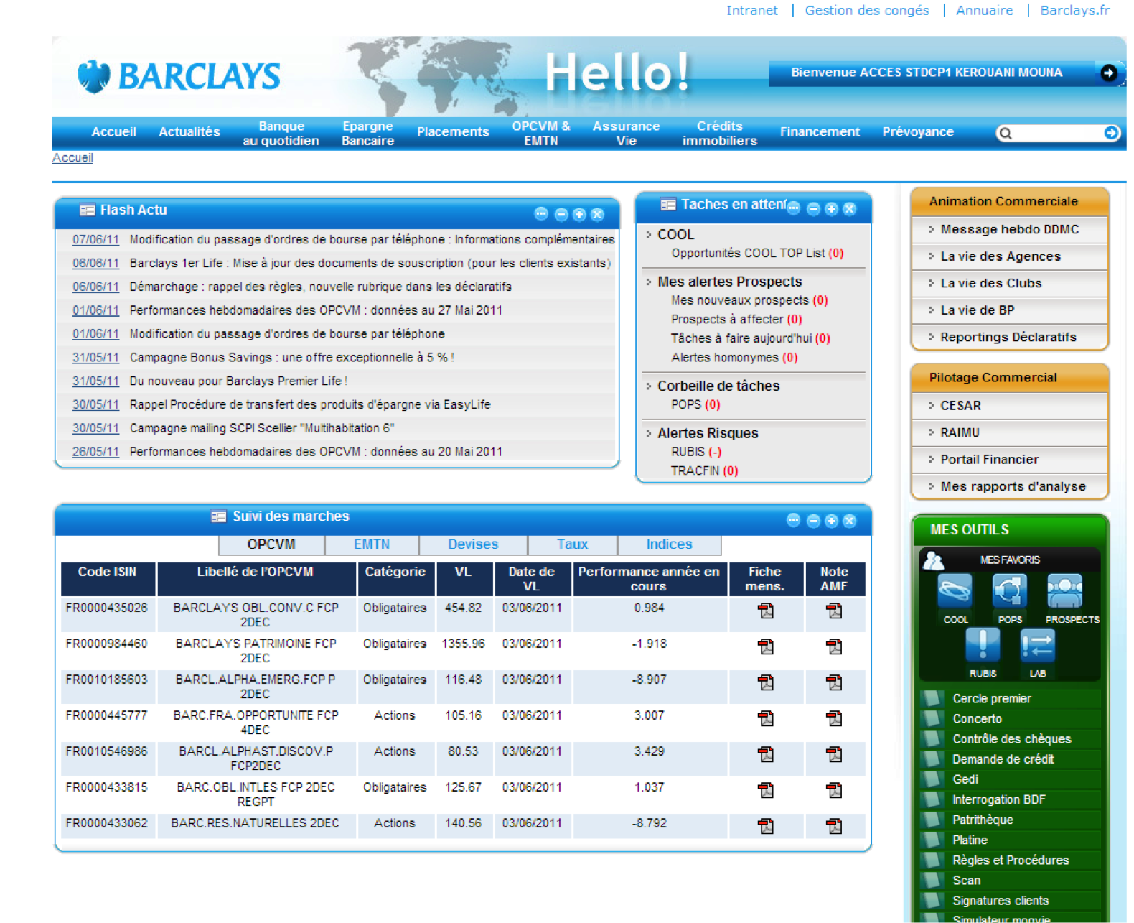This screenshot has height=923, width=1134.
Task: Click the Accueil breadcrumb link
Action: coord(72,158)
